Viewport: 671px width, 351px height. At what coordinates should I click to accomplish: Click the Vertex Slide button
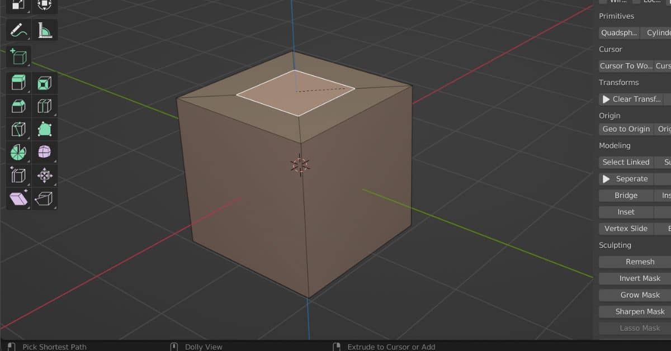(x=626, y=229)
